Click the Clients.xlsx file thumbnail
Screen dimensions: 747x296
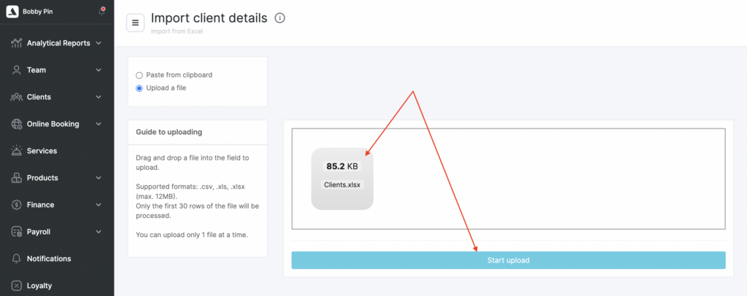click(342, 179)
